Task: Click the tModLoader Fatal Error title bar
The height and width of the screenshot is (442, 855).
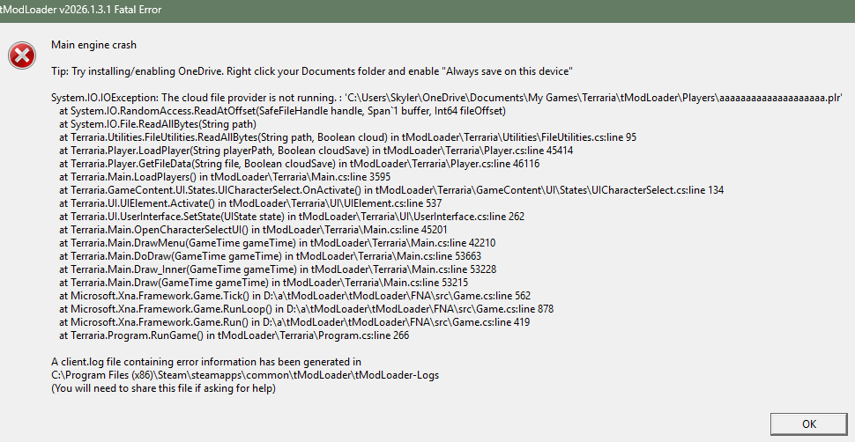Action: [x=427, y=11]
